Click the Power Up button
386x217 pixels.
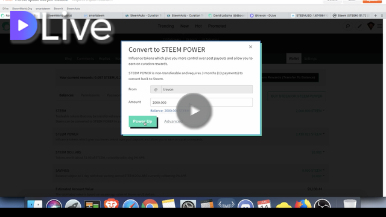coord(142,121)
